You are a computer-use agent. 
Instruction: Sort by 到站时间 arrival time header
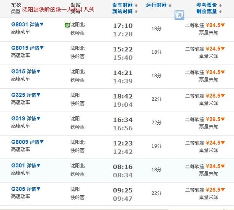122,11
